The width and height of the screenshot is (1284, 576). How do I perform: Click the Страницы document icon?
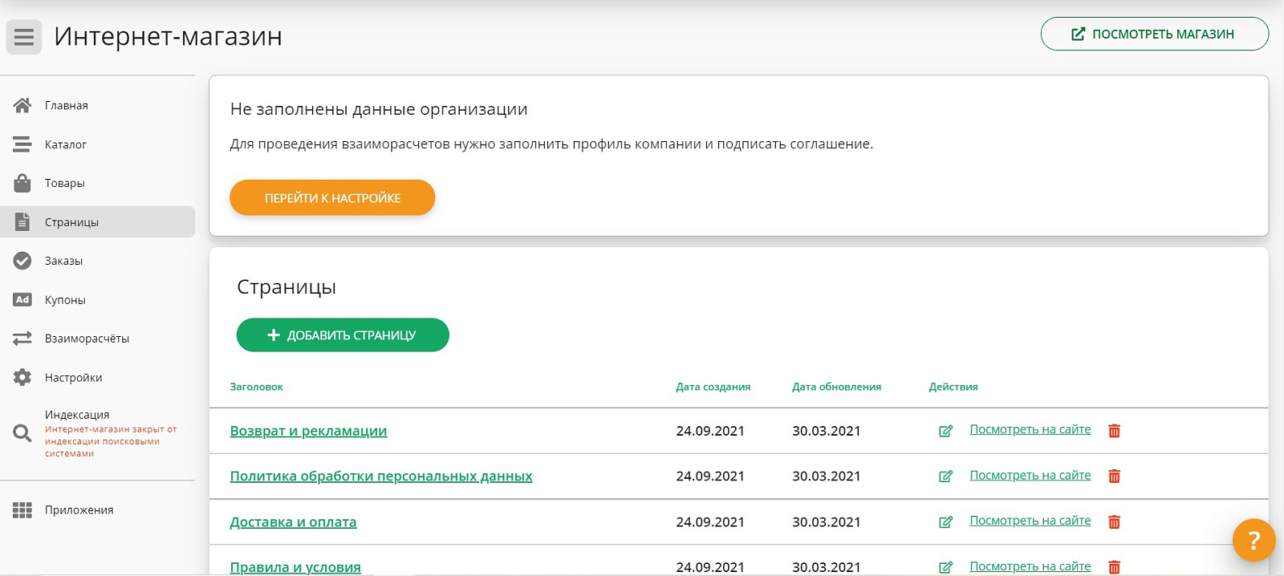coord(22,222)
